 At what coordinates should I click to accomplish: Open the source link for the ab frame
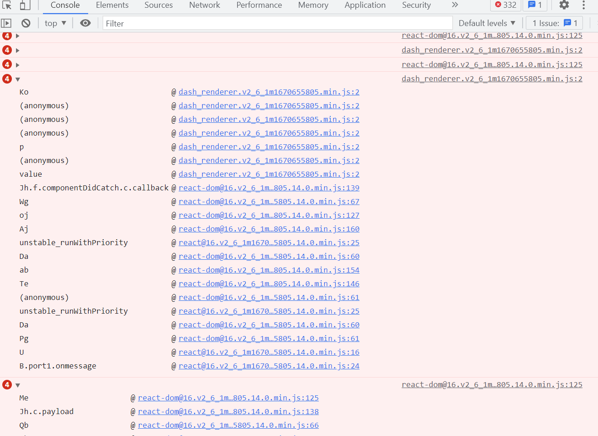click(269, 270)
